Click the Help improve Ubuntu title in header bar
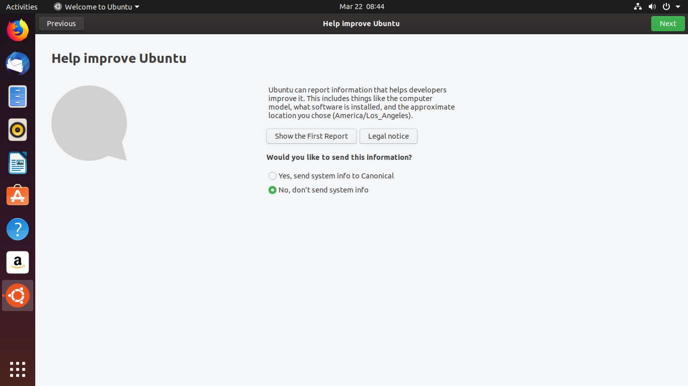This screenshot has width=688, height=386. (x=361, y=24)
